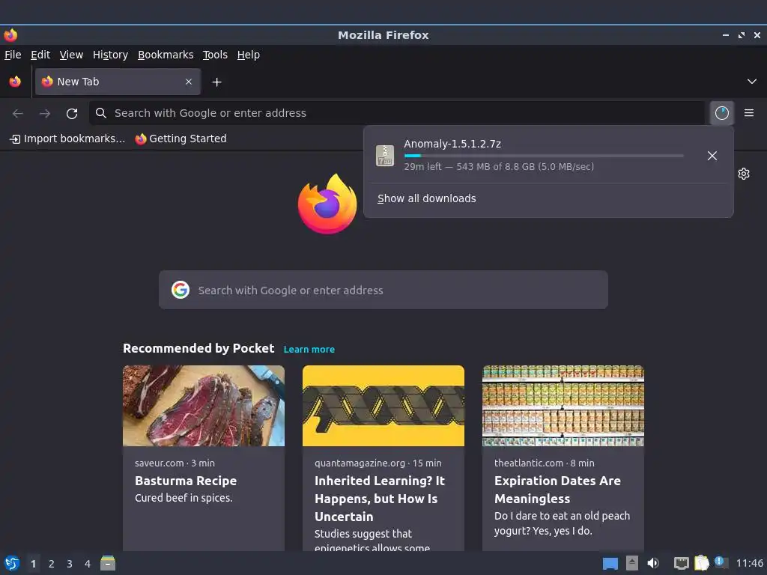767x575 pixels.
Task: Open the file manager taskbar icon
Action: (x=108, y=563)
